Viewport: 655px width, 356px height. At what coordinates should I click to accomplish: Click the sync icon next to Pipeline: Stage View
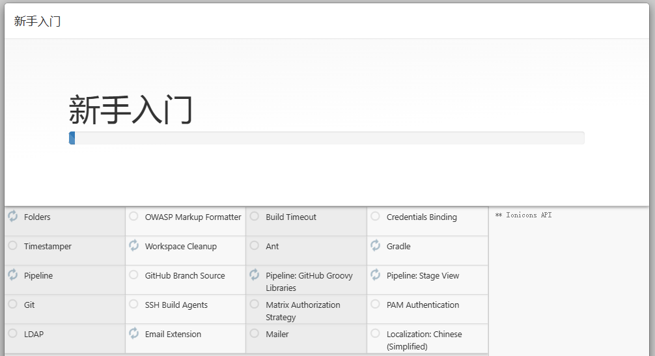coord(376,274)
